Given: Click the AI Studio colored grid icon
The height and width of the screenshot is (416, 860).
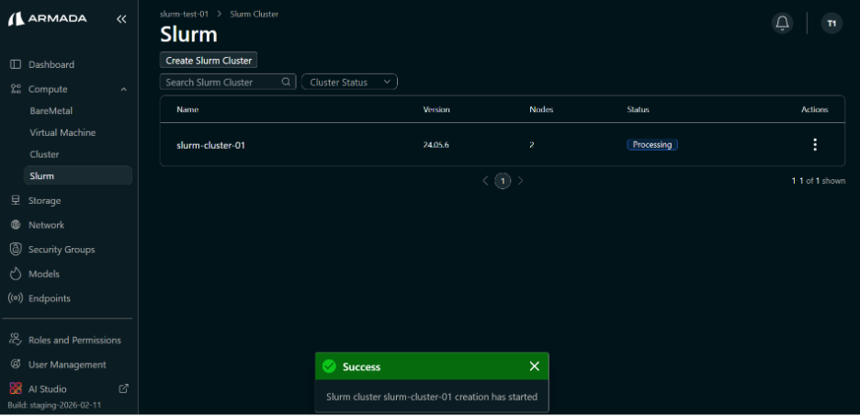Looking at the screenshot, I should 16,388.
